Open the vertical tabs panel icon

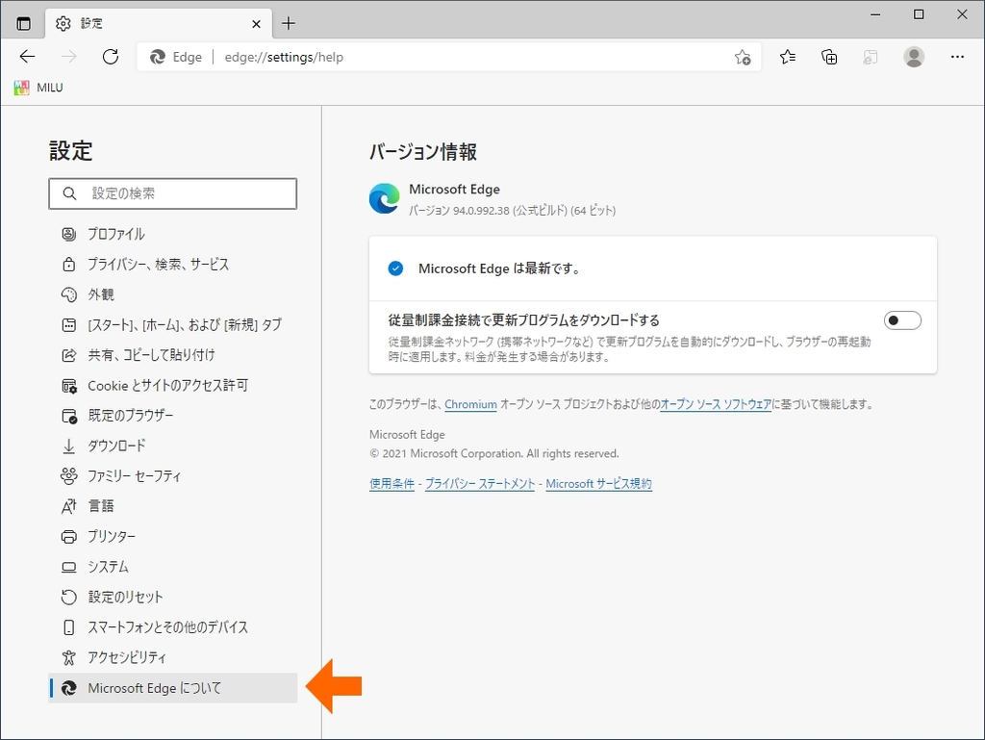click(x=23, y=24)
